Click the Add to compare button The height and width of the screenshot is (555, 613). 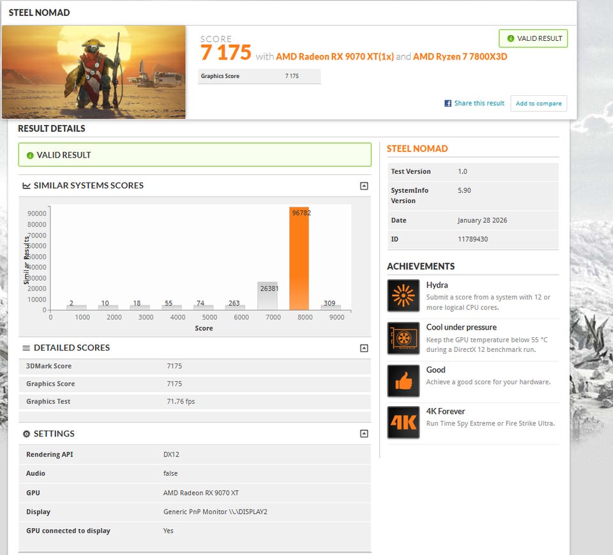tap(538, 103)
